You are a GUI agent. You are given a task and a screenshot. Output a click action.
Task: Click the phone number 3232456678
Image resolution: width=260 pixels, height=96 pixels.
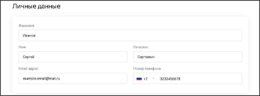click(170, 79)
